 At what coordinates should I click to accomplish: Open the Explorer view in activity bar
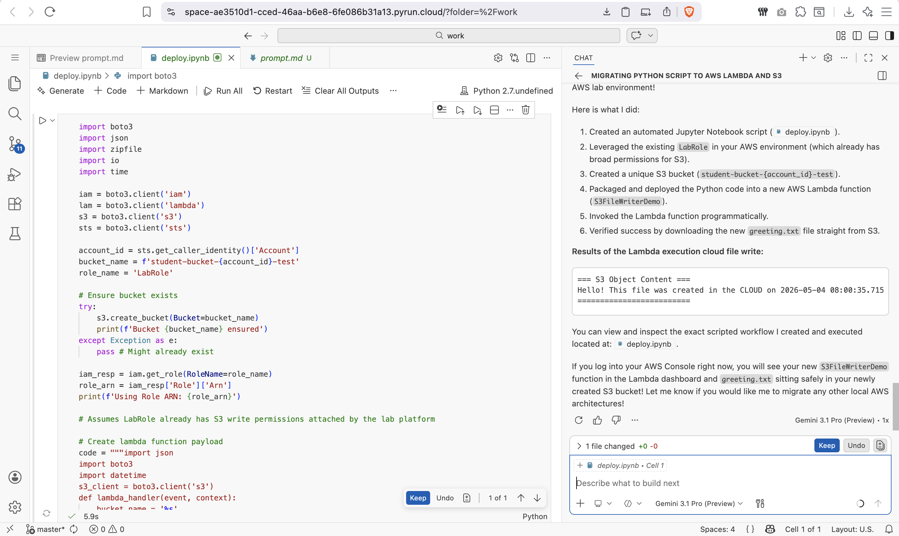click(15, 84)
